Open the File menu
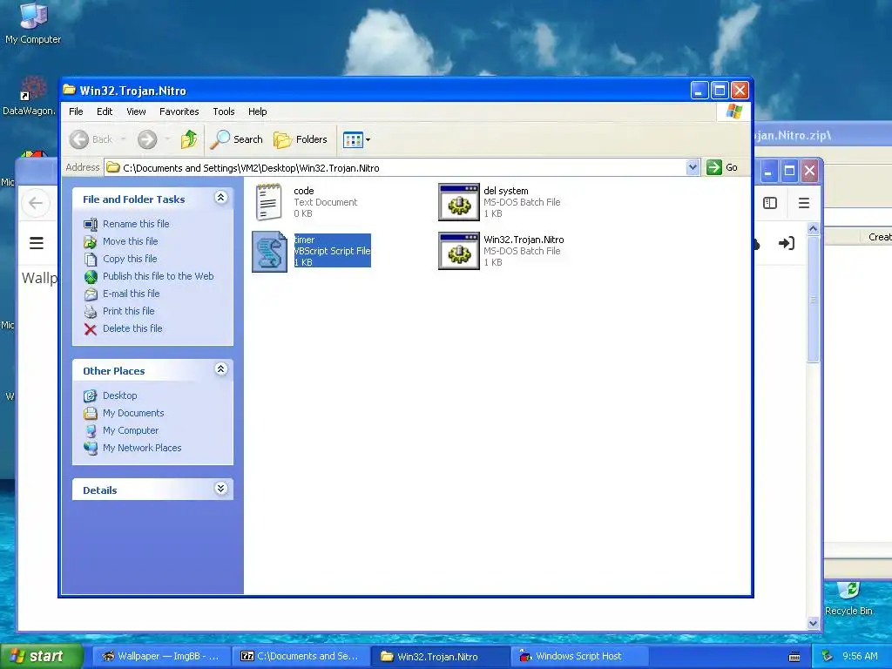The height and width of the screenshot is (669, 892). [x=76, y=111]
